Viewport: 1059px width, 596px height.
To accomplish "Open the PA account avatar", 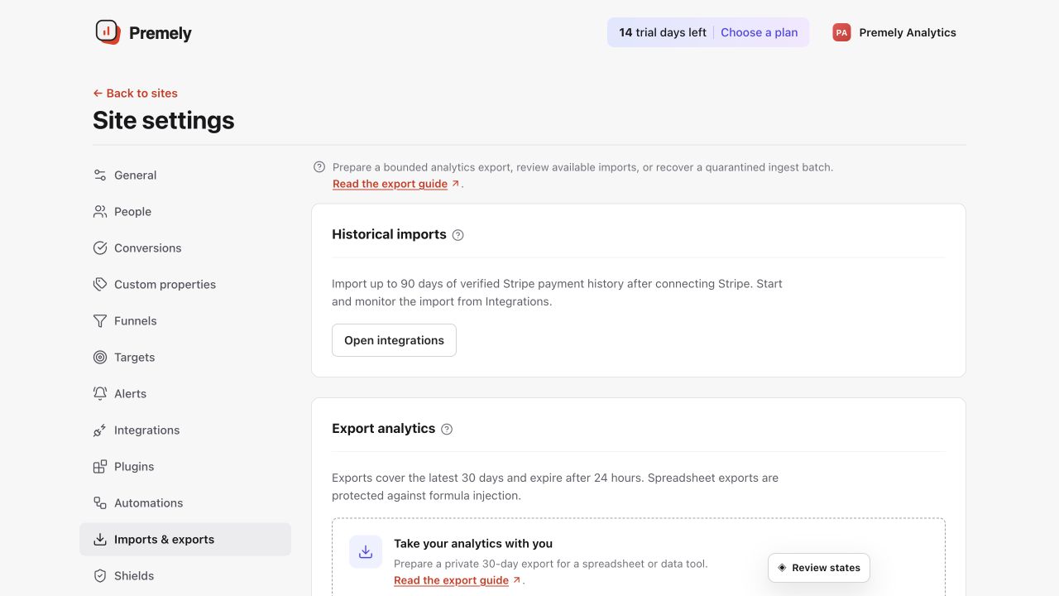I will (841, 32).
